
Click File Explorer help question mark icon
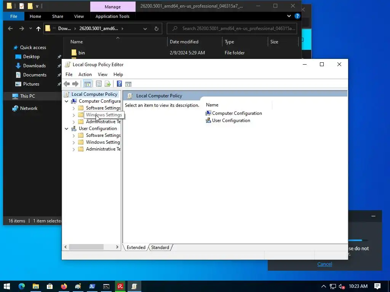point(297,16)
